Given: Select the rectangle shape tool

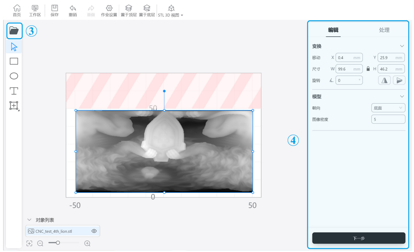Looking at the screenshot, I should 14,61.
